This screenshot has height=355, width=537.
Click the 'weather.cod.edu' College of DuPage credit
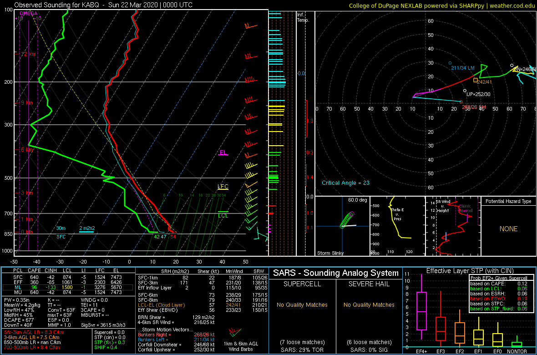[x=513, y=5]
